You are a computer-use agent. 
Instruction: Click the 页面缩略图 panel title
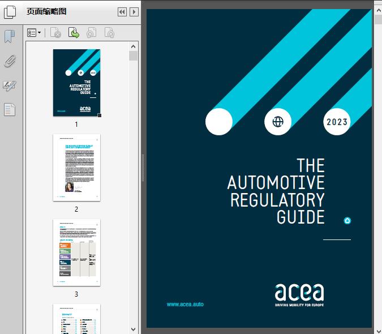[x=46, y=11]
